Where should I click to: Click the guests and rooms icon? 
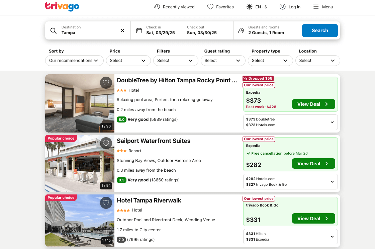[241, 30]
